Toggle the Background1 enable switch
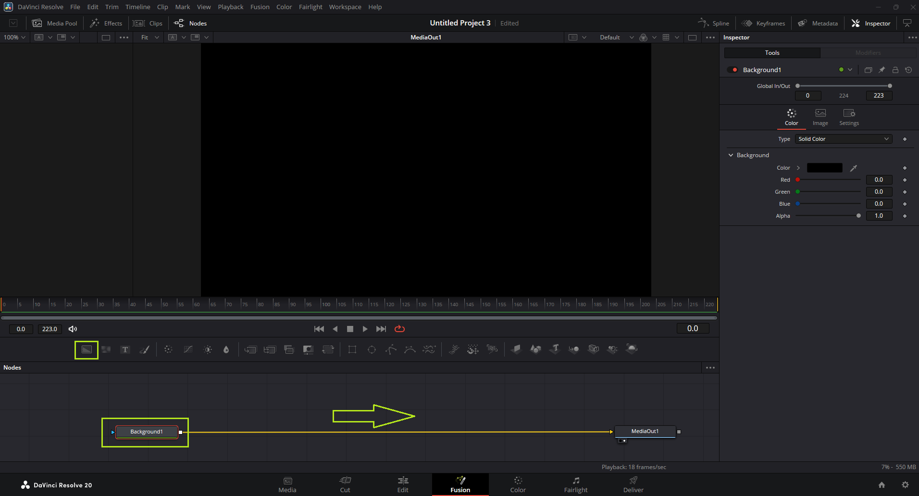 pyautogui.click(x=733, y=70)
